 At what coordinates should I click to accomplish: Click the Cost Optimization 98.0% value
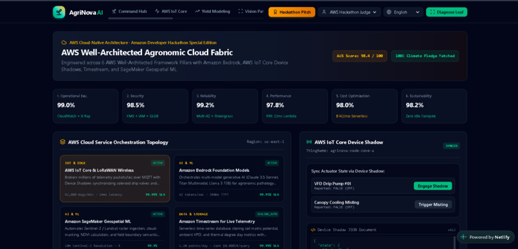tap(345, 105)
